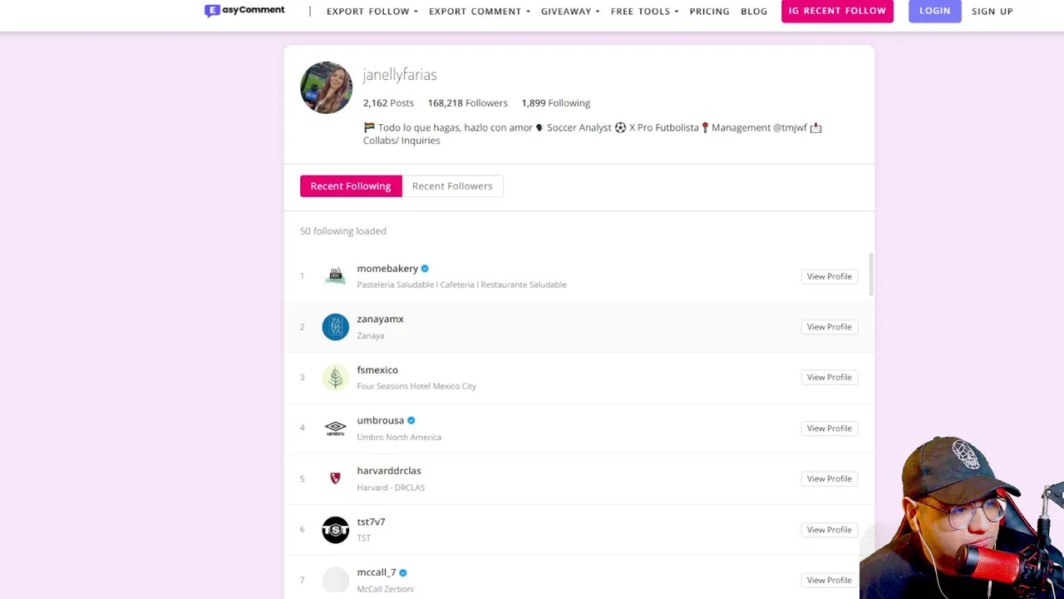Click fsmexico Four Seasons avatar
1064x599 pixels.
click(335, 378)
